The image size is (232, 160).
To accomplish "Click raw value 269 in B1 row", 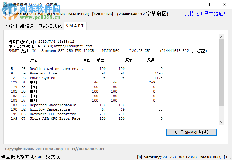I will coord(152,83).
